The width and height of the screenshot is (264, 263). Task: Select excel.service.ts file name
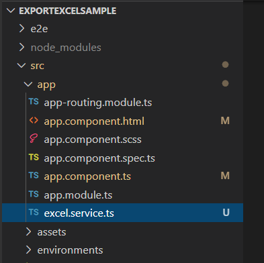point(79,213)
